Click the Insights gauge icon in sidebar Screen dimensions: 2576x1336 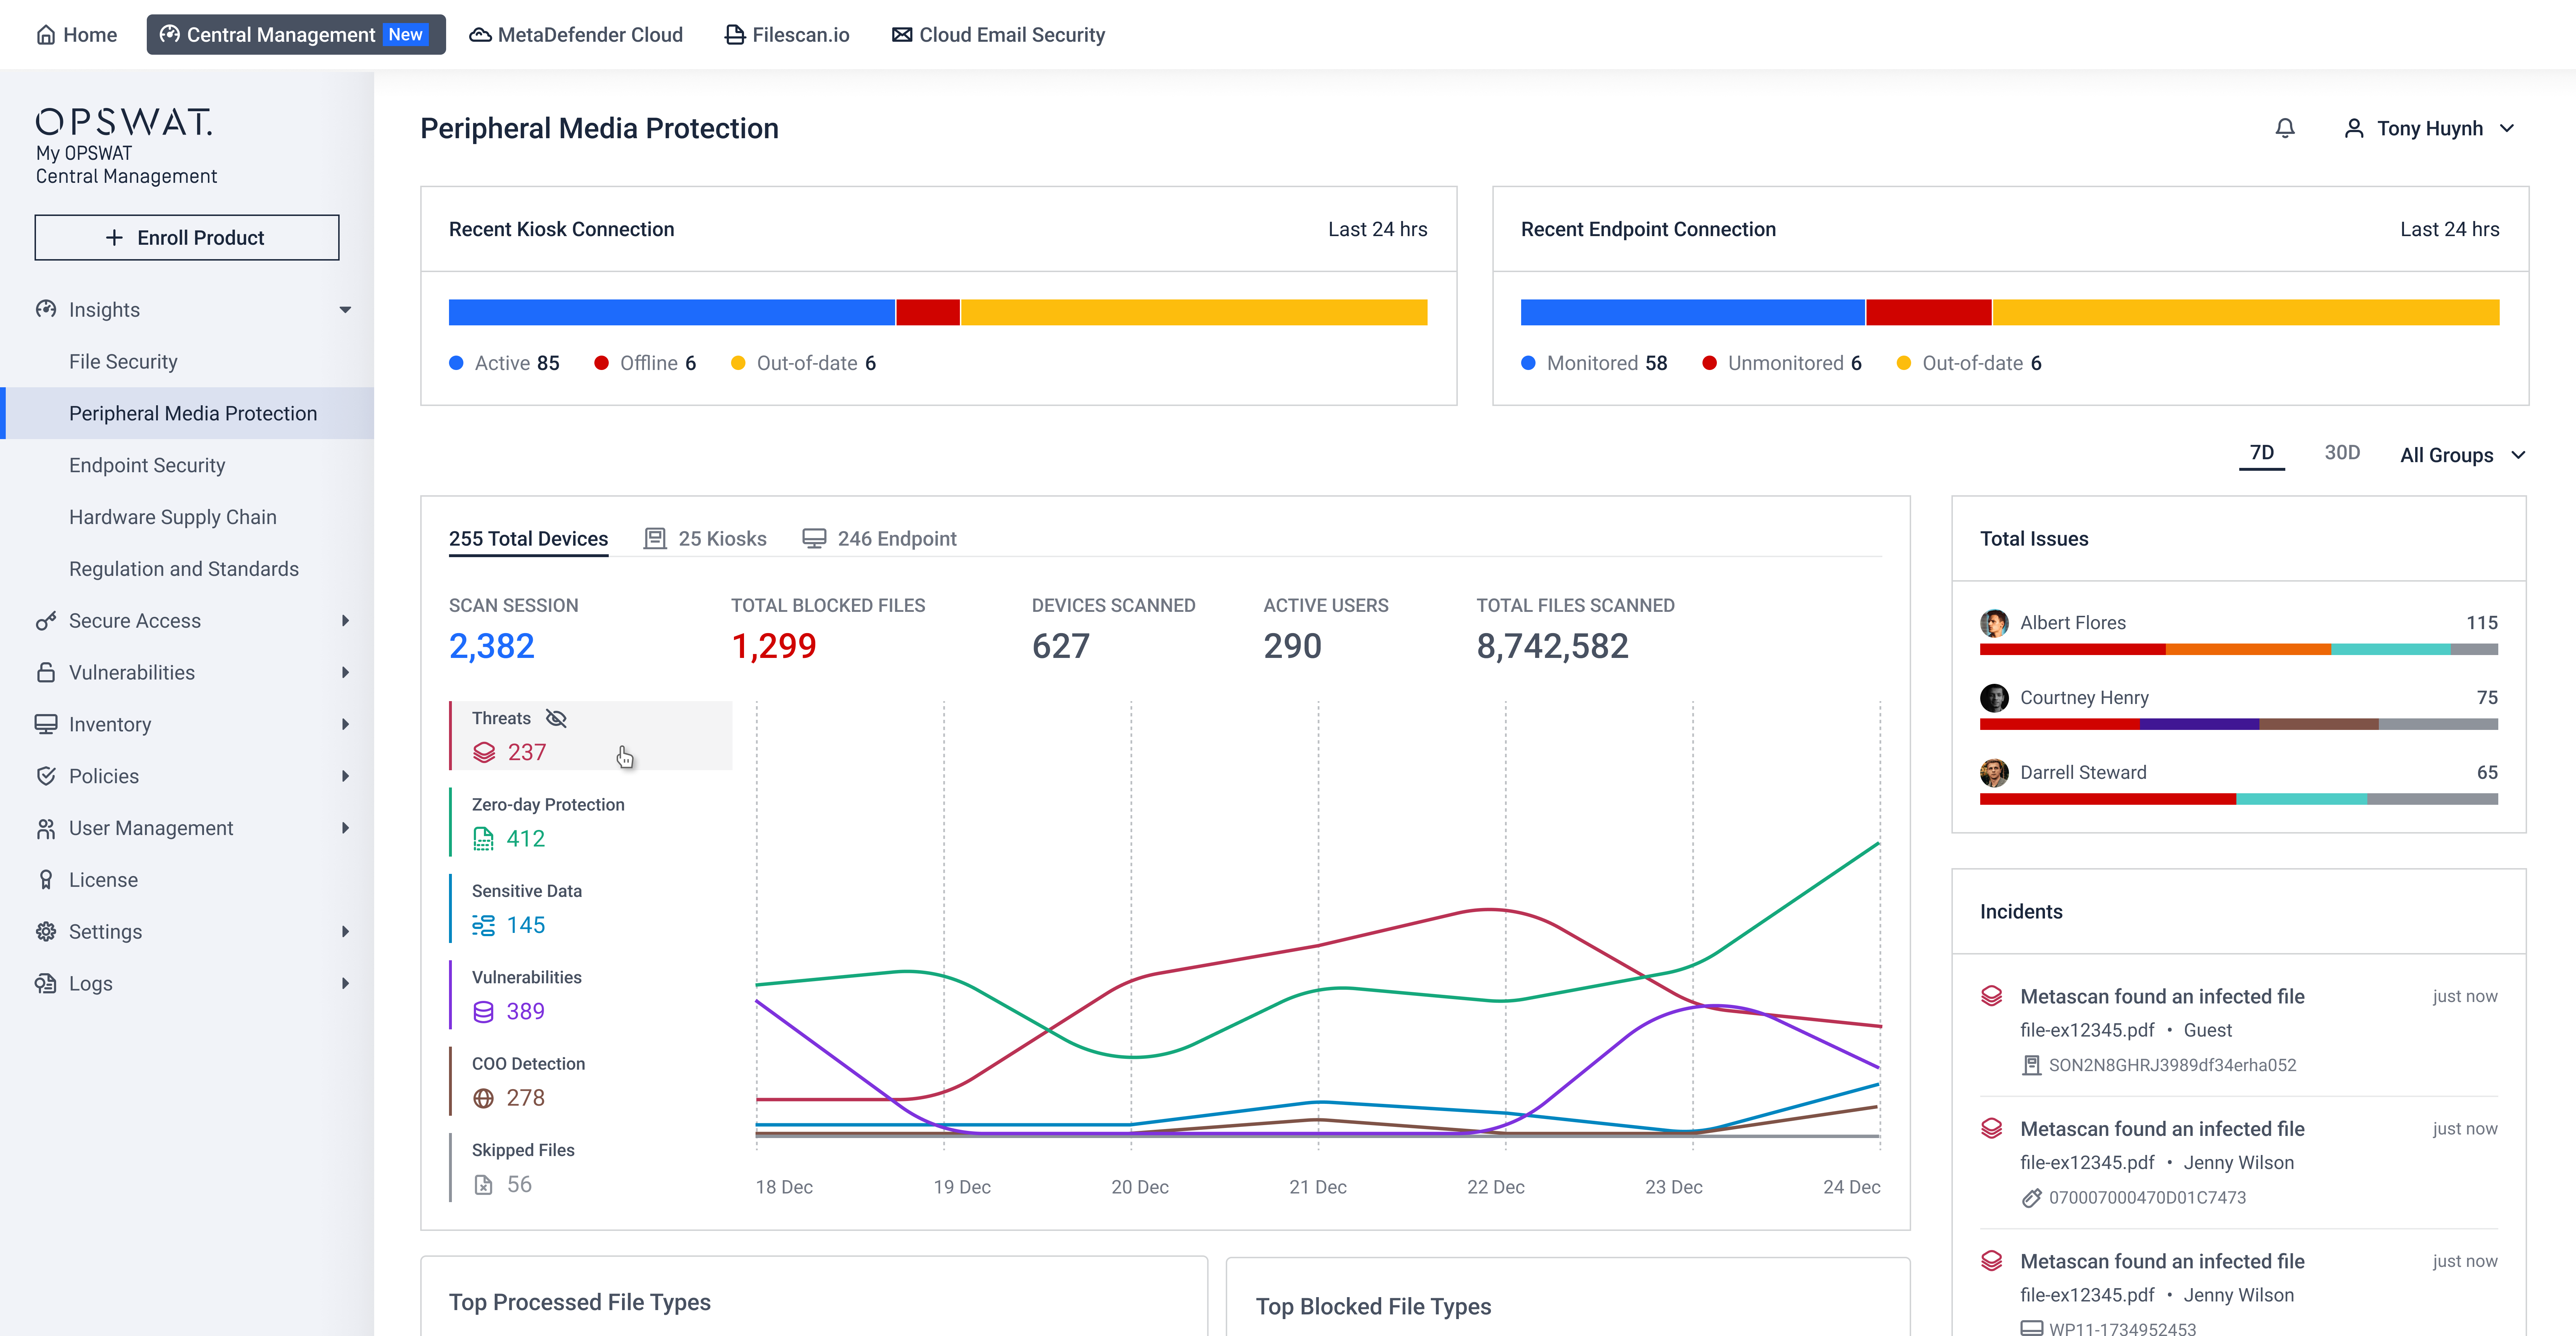click(46, 309)
